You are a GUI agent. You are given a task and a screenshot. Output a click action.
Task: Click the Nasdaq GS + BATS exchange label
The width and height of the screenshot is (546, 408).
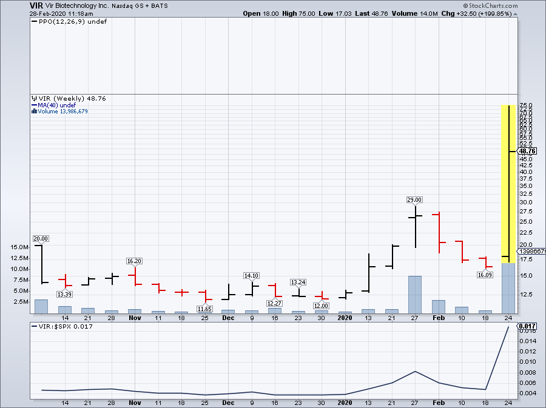click(140, 6)
